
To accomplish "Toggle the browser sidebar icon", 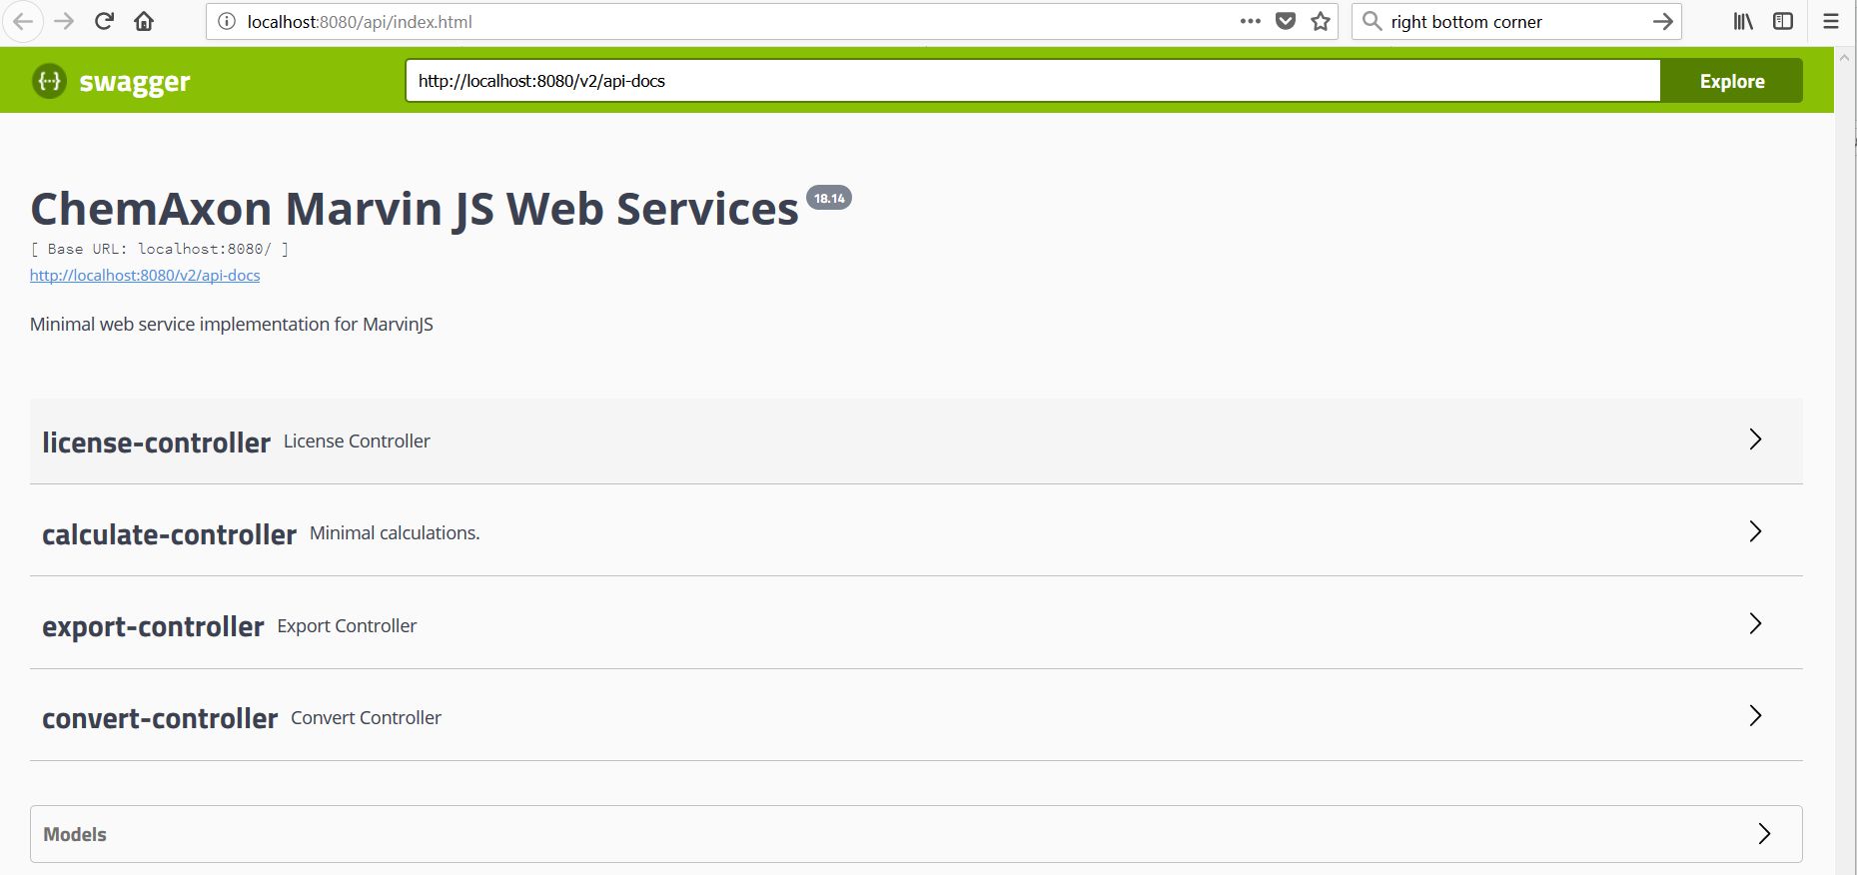I will click(1783, 21).
